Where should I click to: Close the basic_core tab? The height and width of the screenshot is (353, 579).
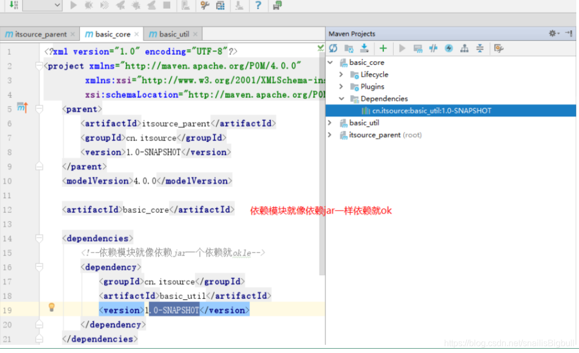coord(137,34)
